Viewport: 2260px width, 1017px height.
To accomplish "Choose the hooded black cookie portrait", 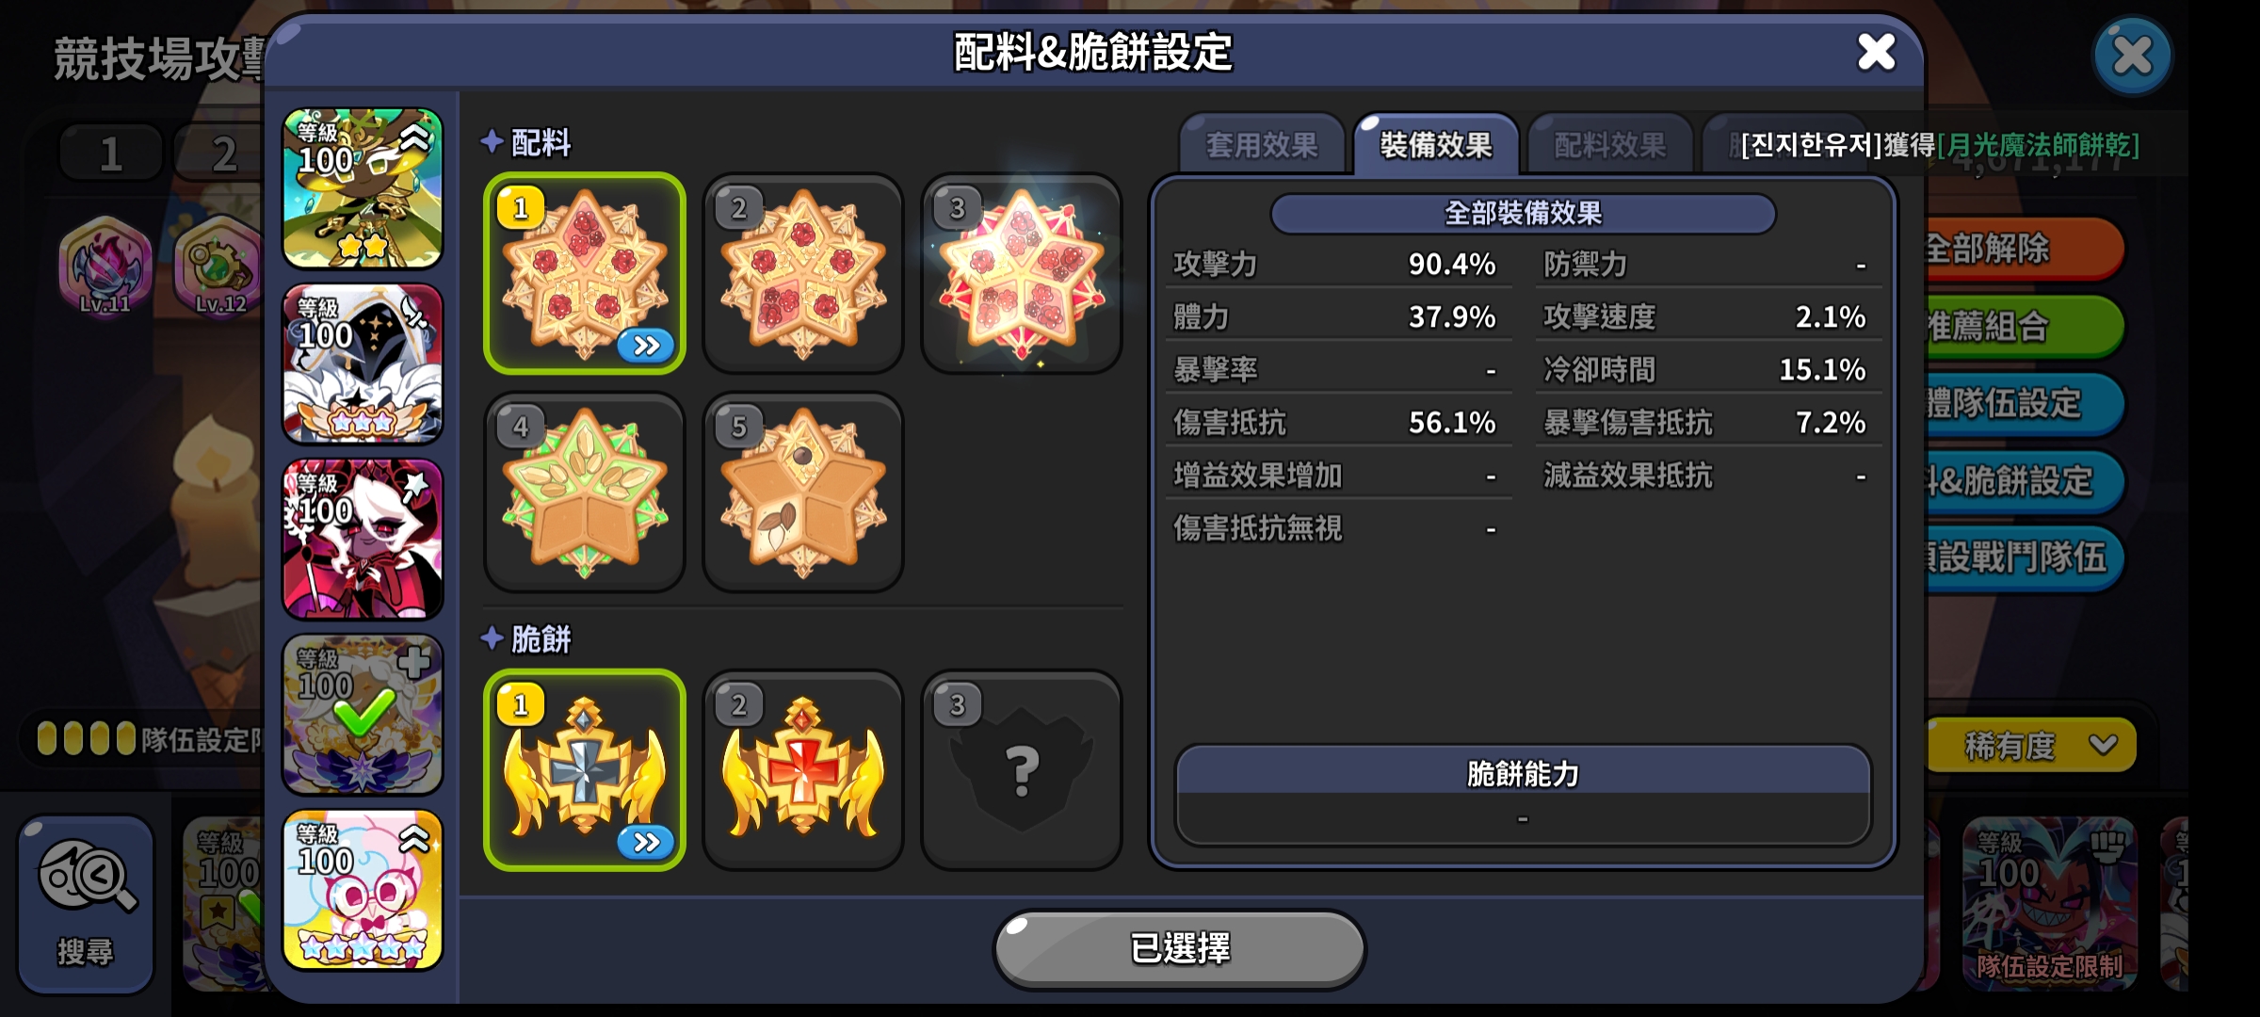I will tap(363, 363).
